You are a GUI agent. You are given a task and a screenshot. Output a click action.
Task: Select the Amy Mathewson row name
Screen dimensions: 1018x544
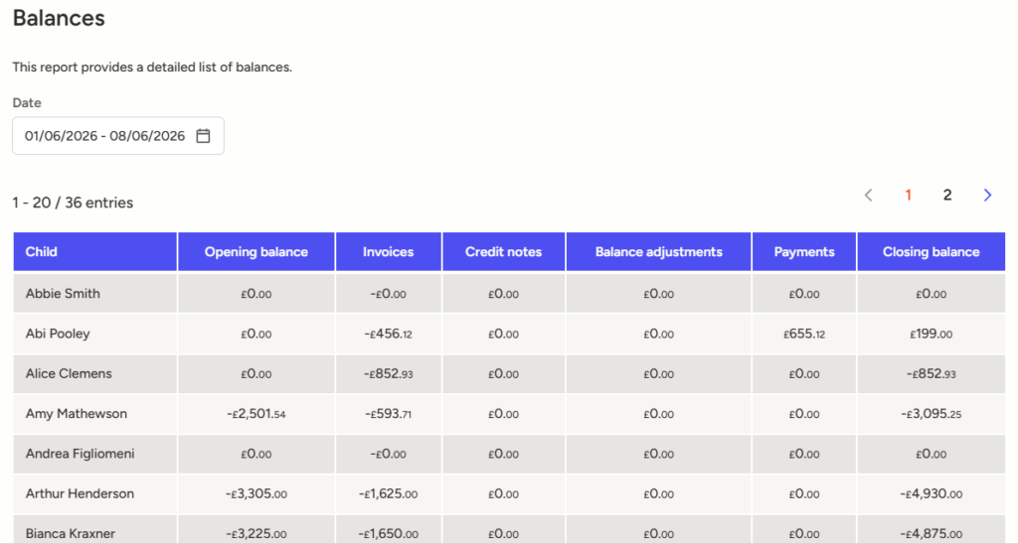click(77, 414)
